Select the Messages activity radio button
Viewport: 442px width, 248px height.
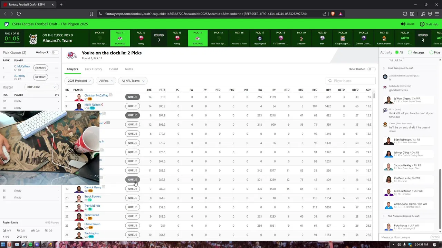pyautogui.click(x=410, y=53)
